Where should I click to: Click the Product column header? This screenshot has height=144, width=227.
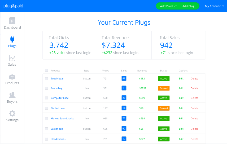coord(55,71)
